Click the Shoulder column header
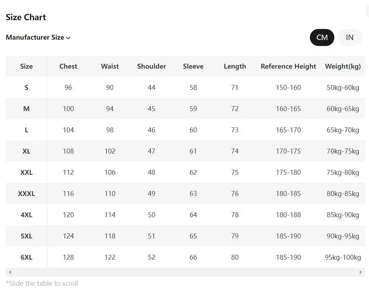Image resolution: width=369 pixels, height=289 pixels. [x=151, y=66]
